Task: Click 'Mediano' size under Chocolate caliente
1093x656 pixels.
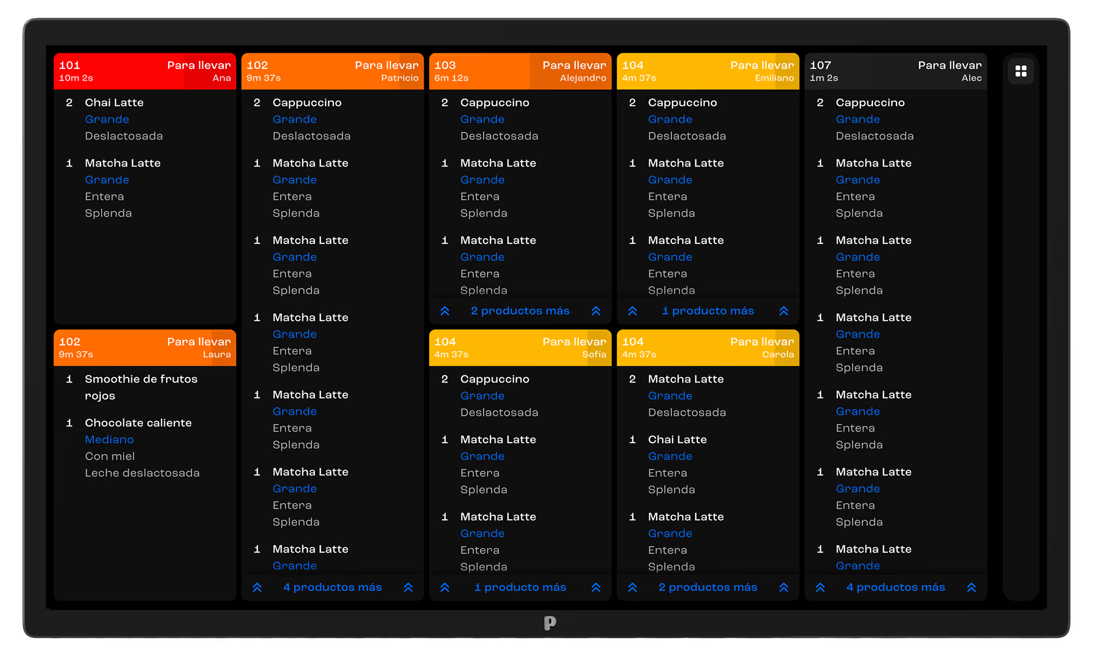Action: (109, 439)
